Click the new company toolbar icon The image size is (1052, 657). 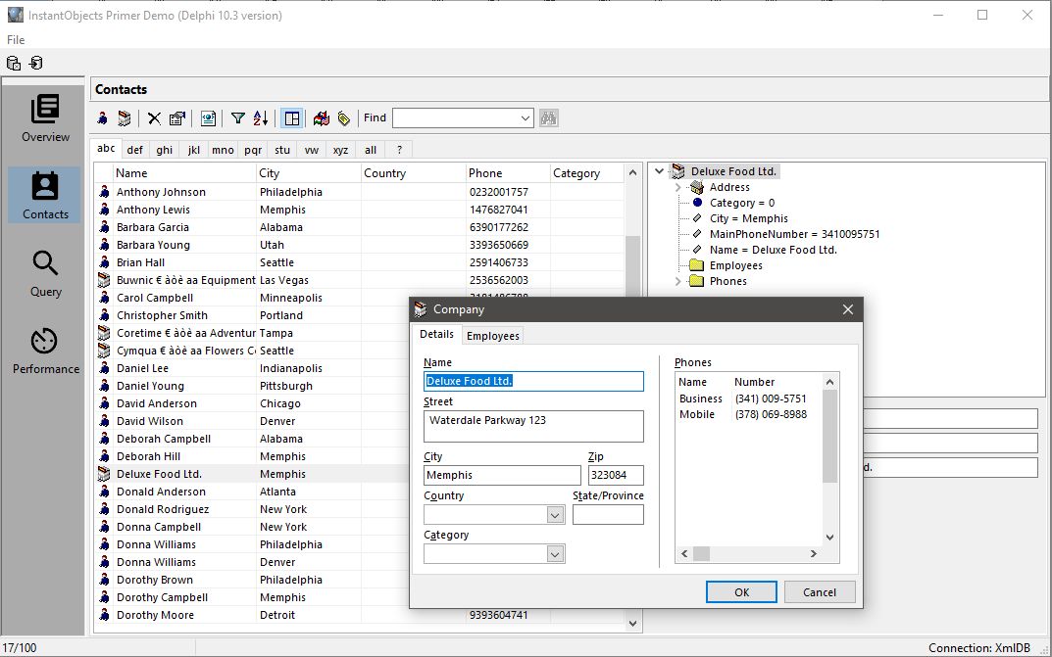125,118
